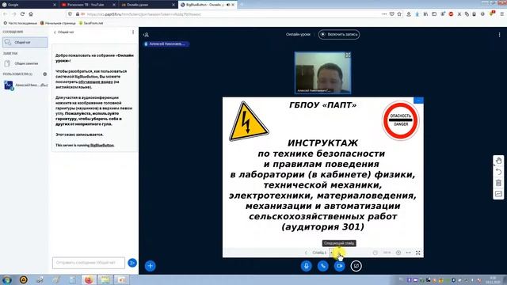Open 'Общий чат' in the sidebar

pos(25,42)
